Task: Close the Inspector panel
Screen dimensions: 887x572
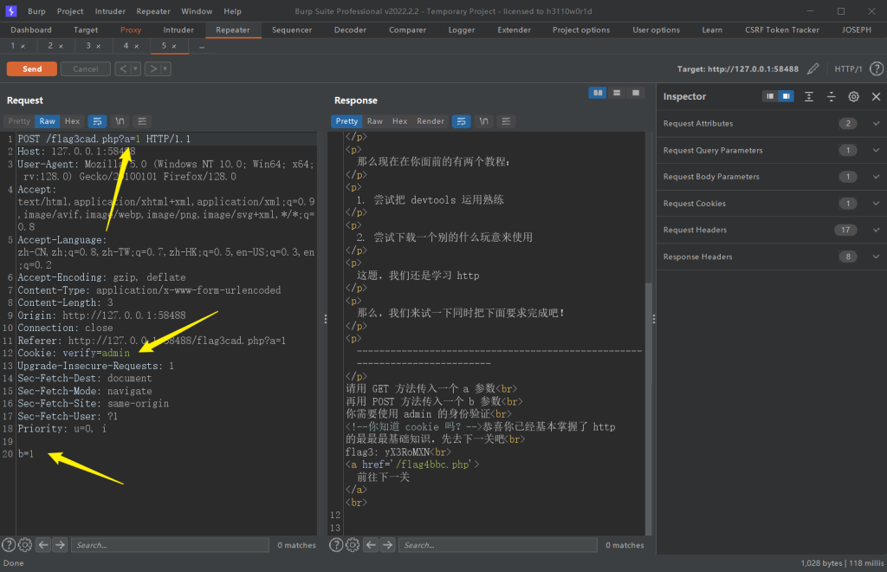Action: 877,97
